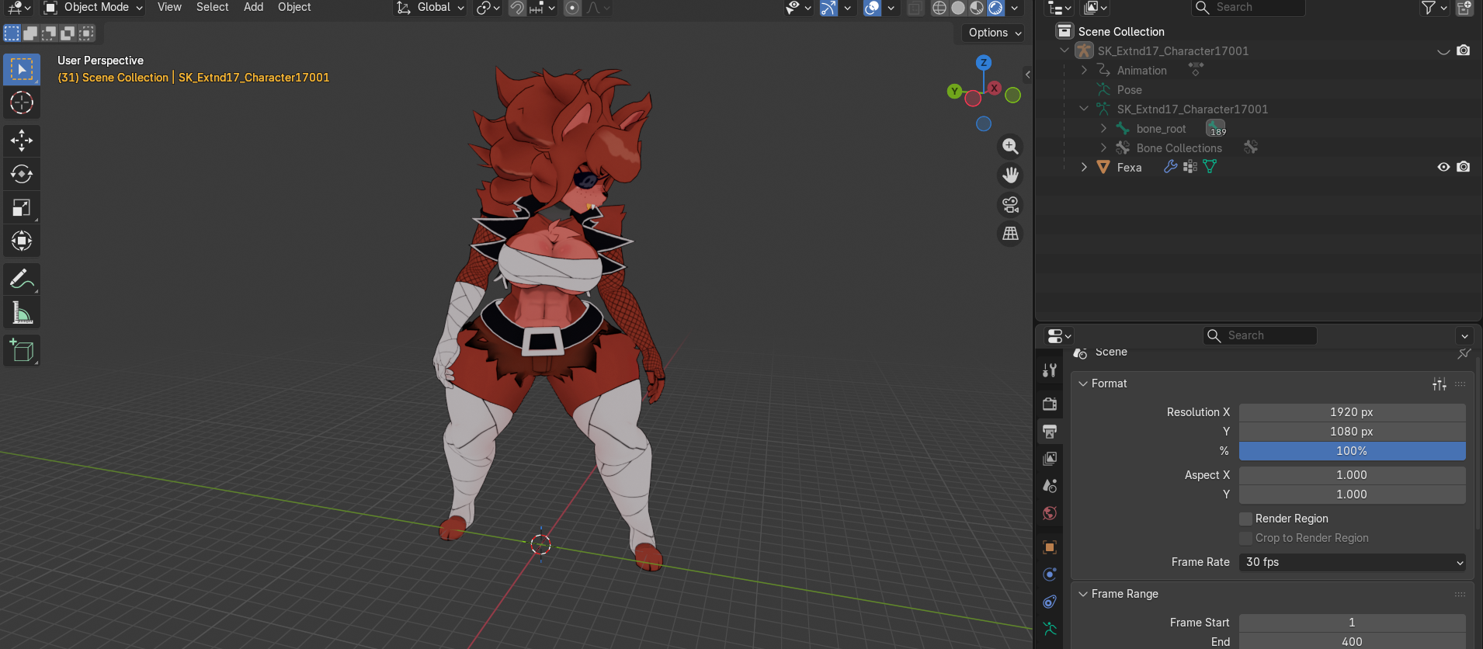Viewport: 1483px width, 649px height.
Task: Open the Object Mode dropdown
Action: point(94,8)
